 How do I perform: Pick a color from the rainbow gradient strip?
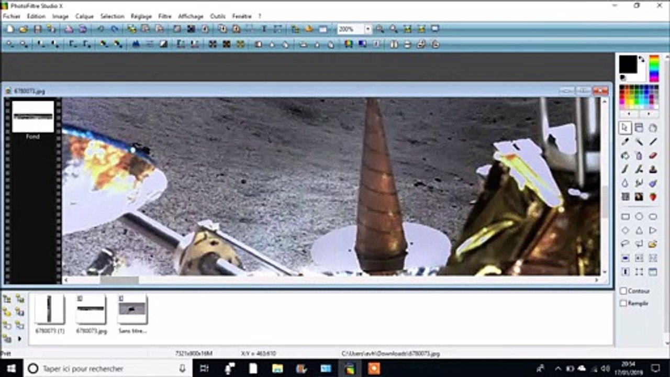click(654, 68)
